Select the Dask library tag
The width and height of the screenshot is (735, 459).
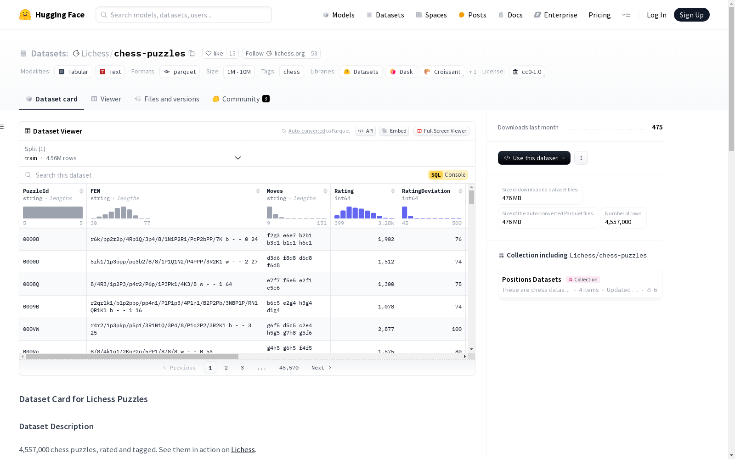click(x=401, y=72)
